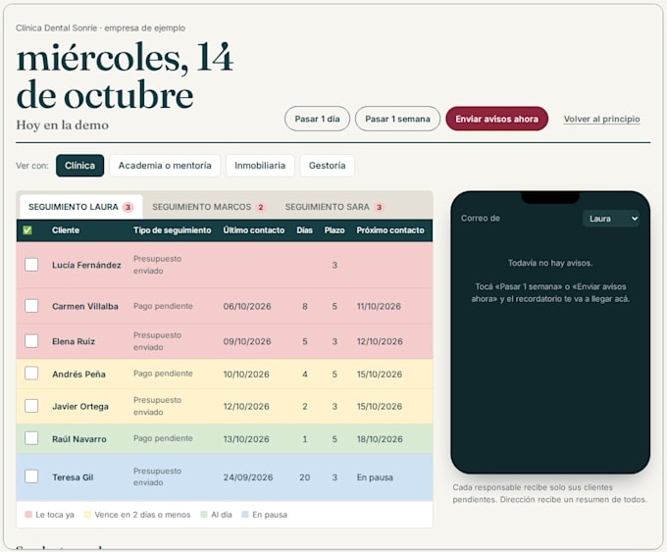Screen dimensions: 667x552
Task: Click the name 'Andrés Peña'
Action: coord(78,375)
